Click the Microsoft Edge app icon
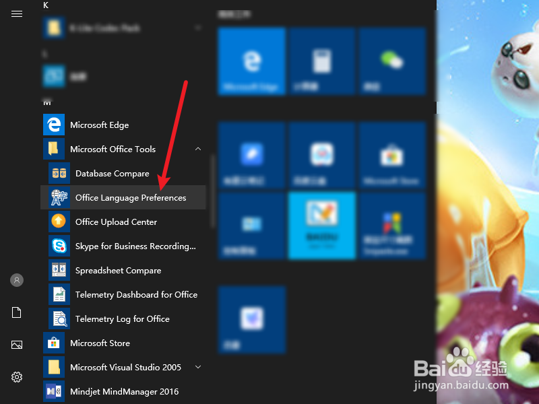 (x=54, y=125)
